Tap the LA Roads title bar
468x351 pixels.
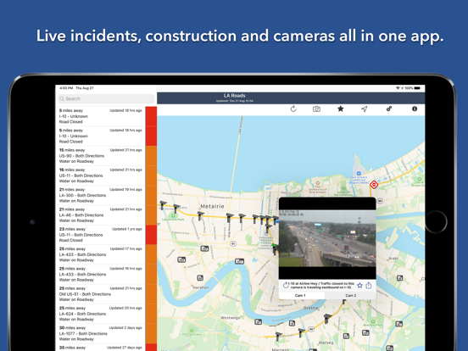click(291, 97)
